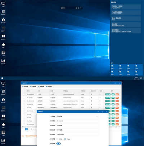Click the small green button in the second table row

113,98
